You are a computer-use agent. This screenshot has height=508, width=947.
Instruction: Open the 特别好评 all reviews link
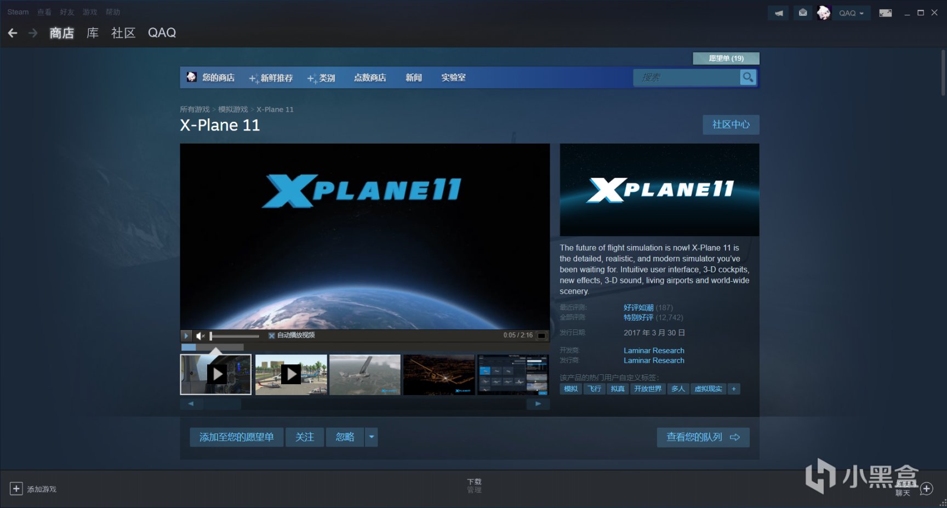[x=638, y=317]
